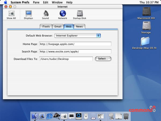The image size is (161, 121).
Task: Open the Window menu
Action: coord(57,2)
